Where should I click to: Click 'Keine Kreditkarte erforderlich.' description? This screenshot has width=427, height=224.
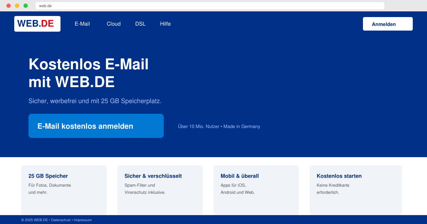coord(333,189)
